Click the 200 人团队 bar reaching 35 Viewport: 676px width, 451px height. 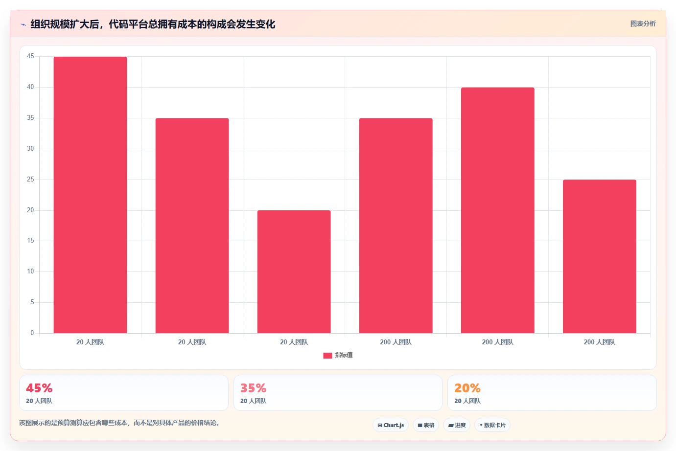tap(396, 226)
